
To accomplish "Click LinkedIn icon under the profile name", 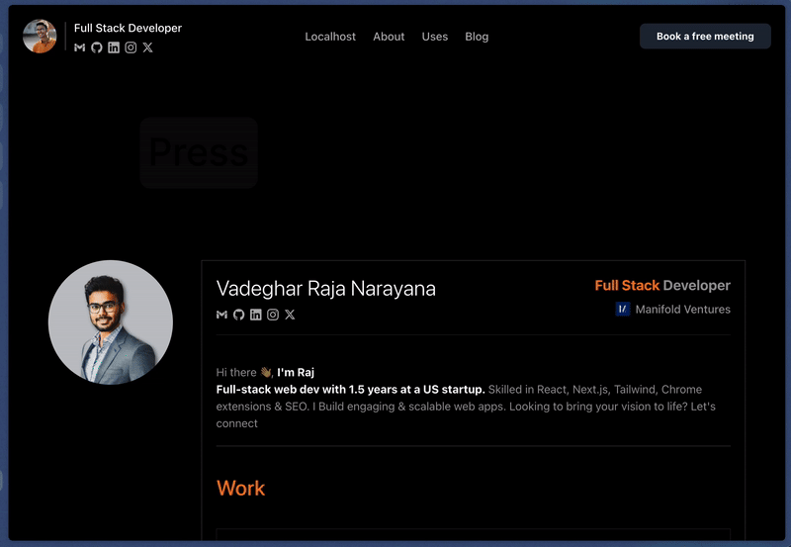I will tap(256, 315).
